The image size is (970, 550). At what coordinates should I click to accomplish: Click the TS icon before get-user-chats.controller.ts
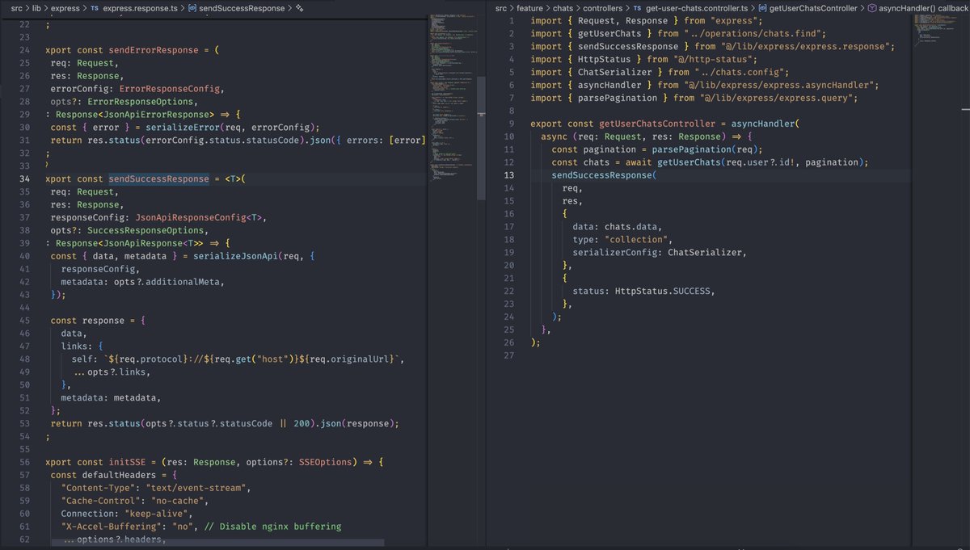click(638, 8)
